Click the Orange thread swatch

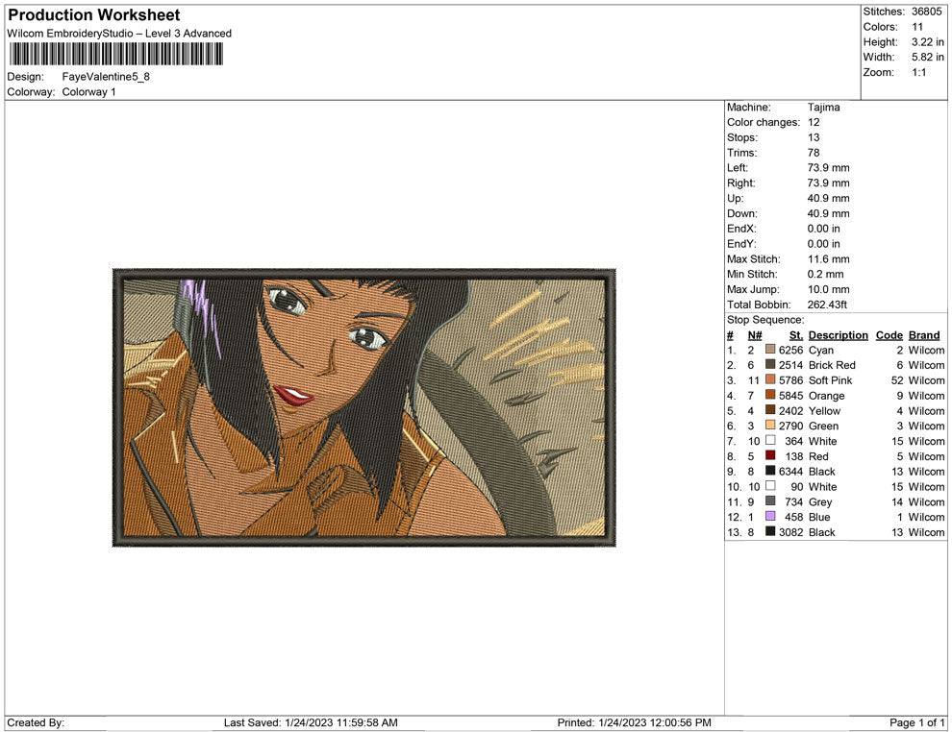(770, 396)
